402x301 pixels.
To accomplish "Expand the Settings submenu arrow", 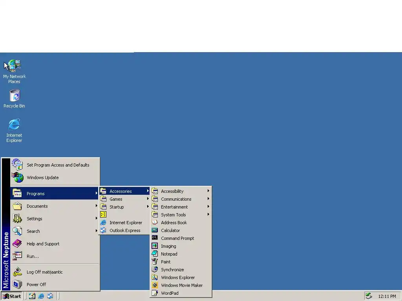I will click(x=97, y=218).
